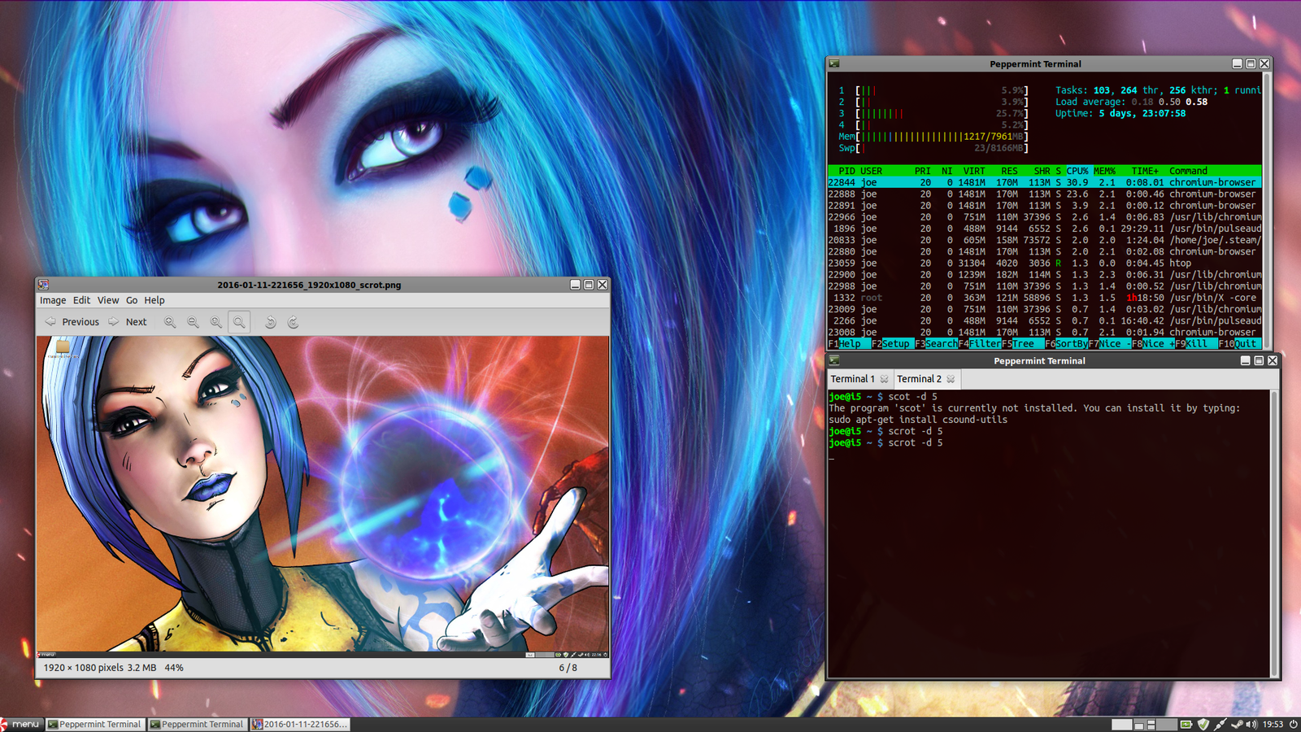Switch to 2016-01-11-221656 image taskbar item
Viewport: 1301px width, 732px height.
(299, 724)
